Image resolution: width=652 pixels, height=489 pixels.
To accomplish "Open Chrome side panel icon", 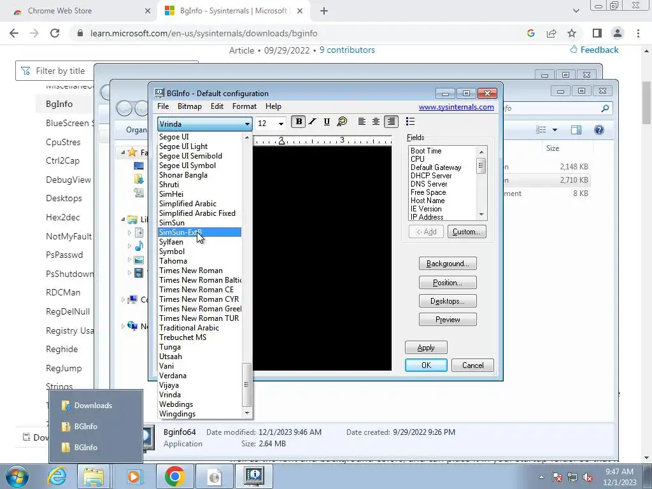I will pyautogui.click(x=597, y=33).
